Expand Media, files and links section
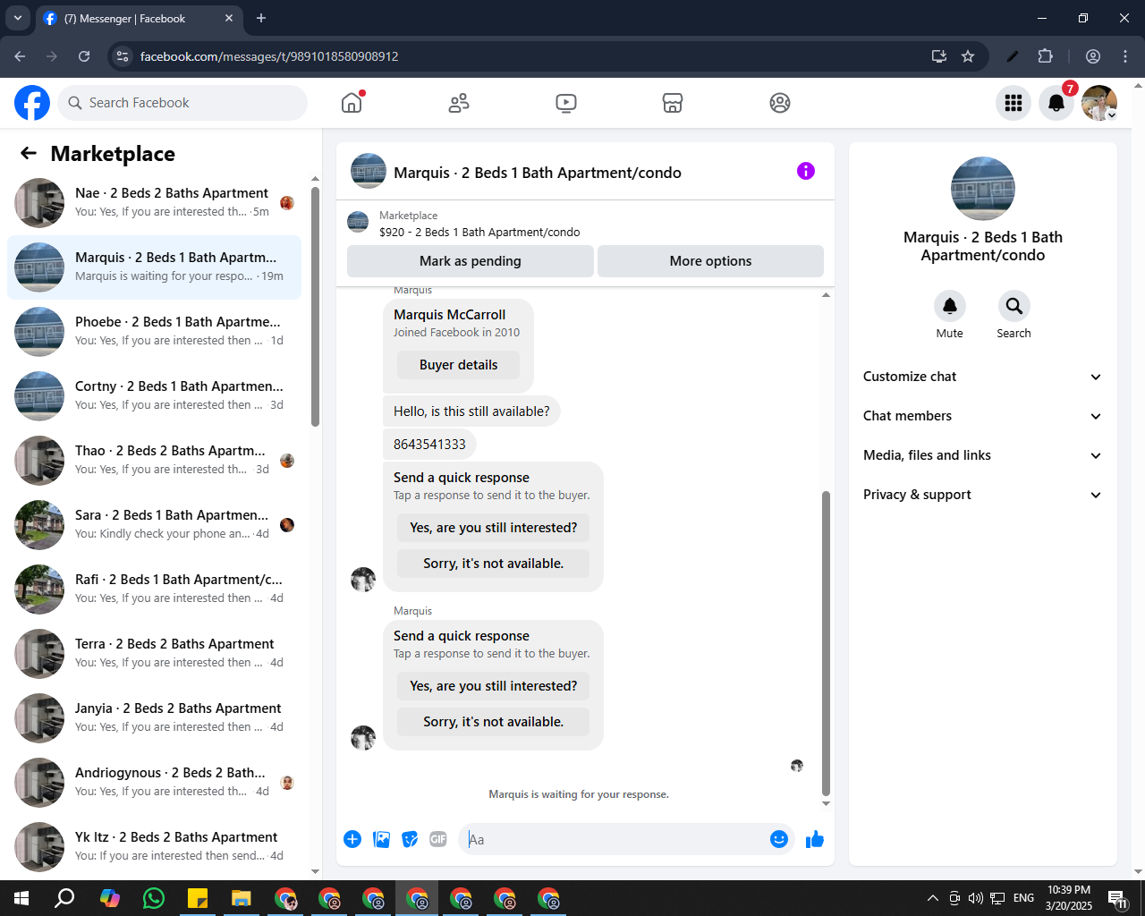The height and width of the screenshot is (916, 1145). tap(982, 455)
